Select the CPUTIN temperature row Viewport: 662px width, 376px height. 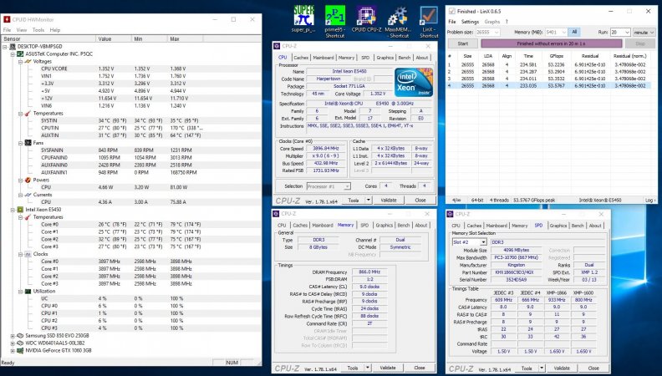131,128
